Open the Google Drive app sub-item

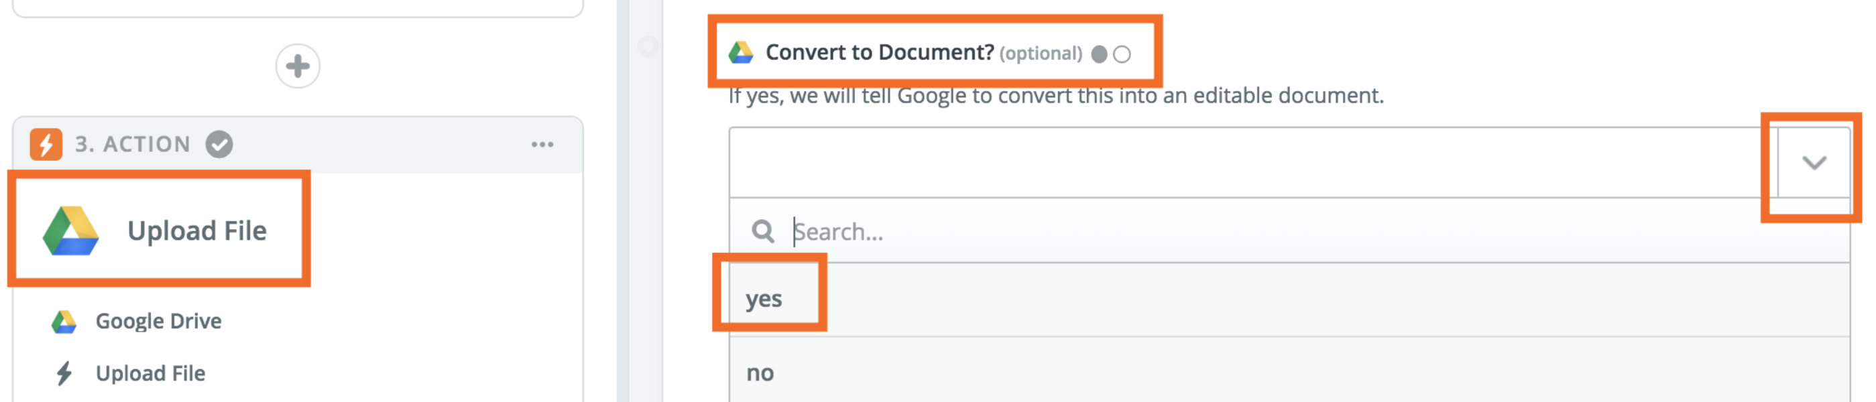click(158, 321)
